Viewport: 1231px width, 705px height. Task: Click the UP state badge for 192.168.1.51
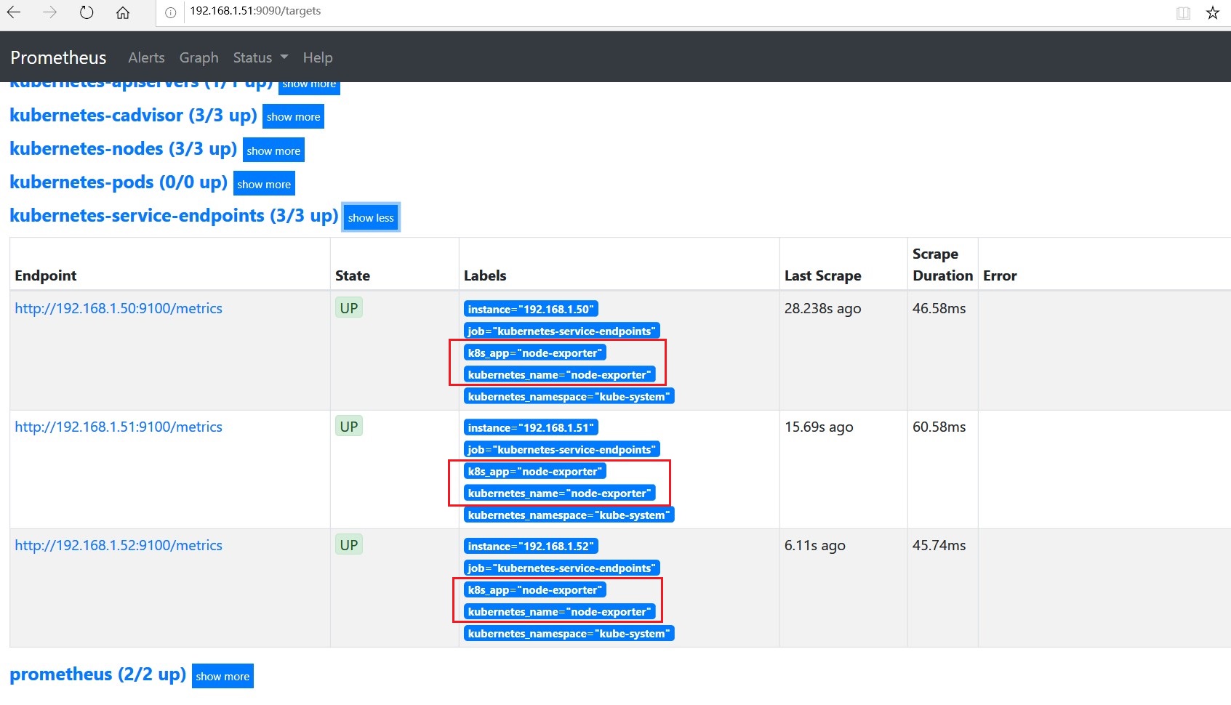coord(349,426)
